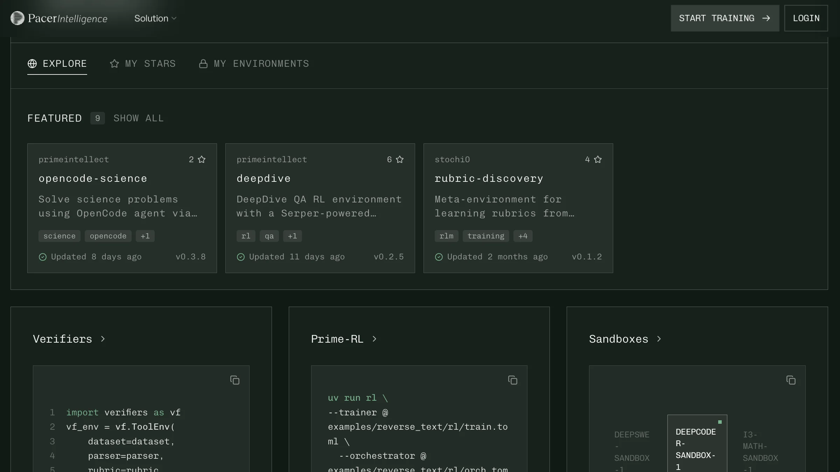Image resolution: width=840 pixels, height=472 pixels.
Task: Click the opencode-science description text
Action: coord(118,206)
